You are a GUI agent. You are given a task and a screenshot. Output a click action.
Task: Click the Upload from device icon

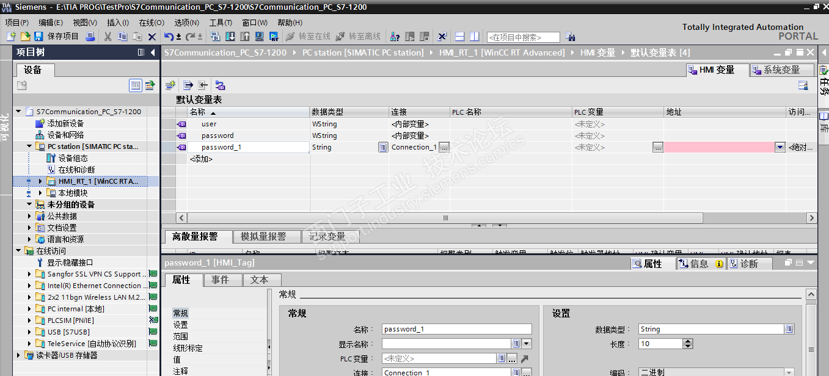pyautogui.click(x=245, y=37)
